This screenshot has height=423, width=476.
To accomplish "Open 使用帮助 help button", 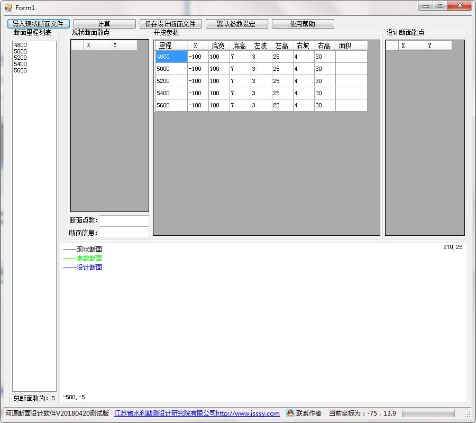I will 303,24.
